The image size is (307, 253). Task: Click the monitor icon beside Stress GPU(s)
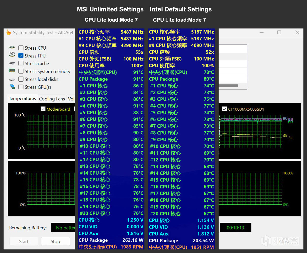point(12,87)
